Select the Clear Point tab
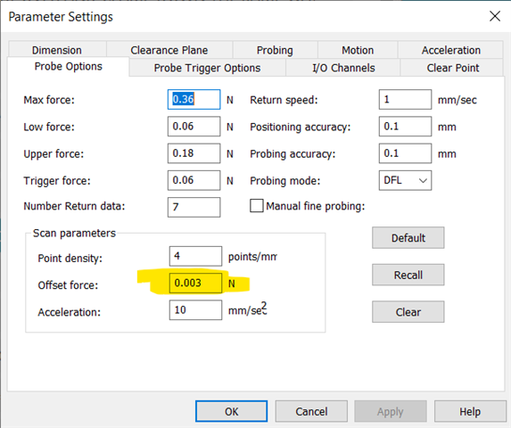Screen dimensions: 511x428 452,68
